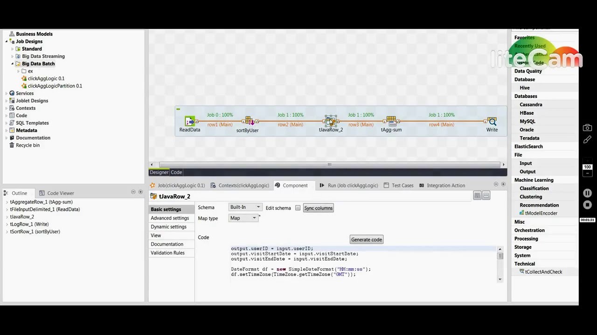Expand the Standard job folder
This screenshot has width=597, height=335.
click(x=13, y=49)
